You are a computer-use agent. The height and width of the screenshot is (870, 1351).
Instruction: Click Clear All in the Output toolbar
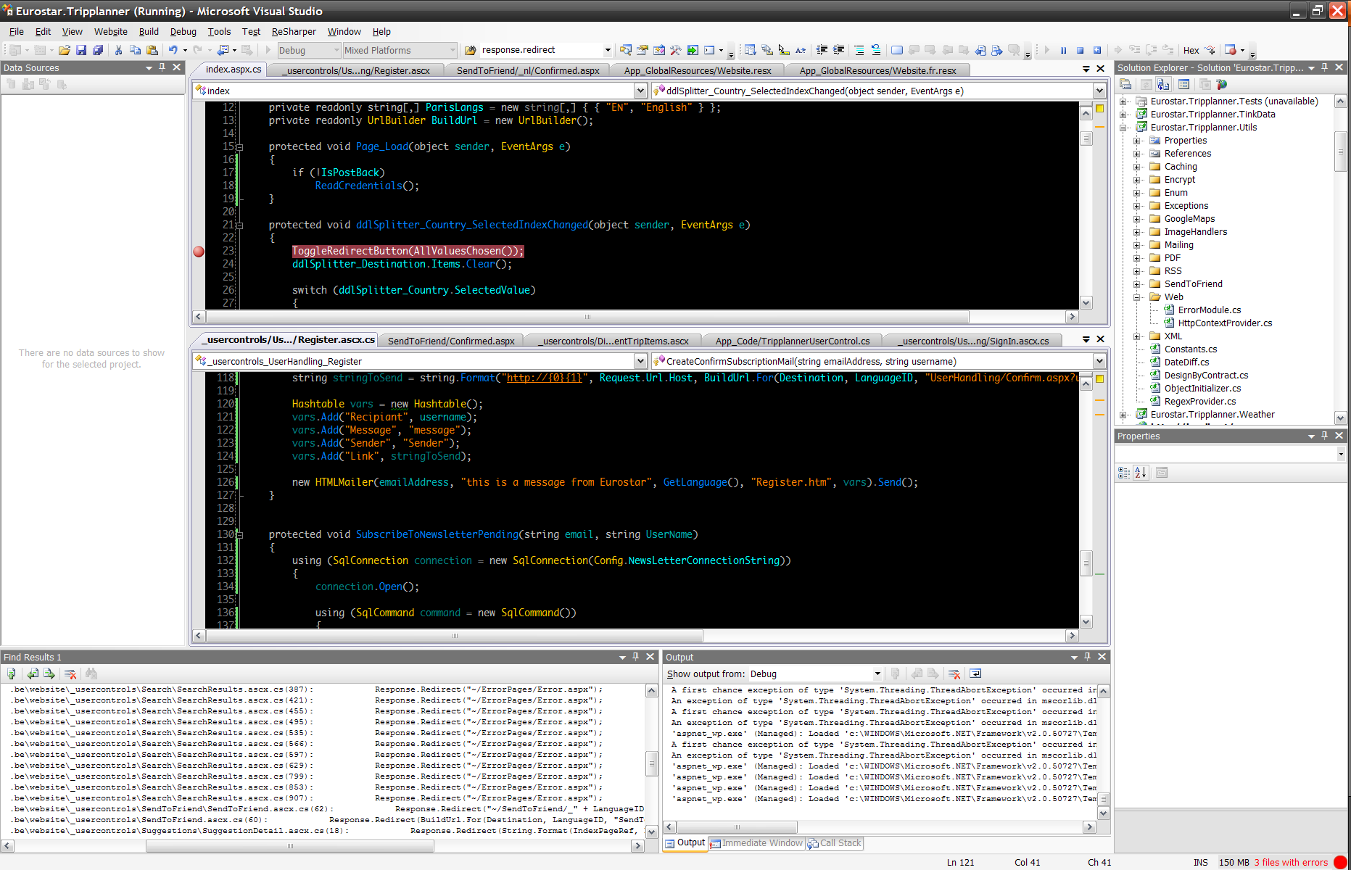[x=954, y=674]
